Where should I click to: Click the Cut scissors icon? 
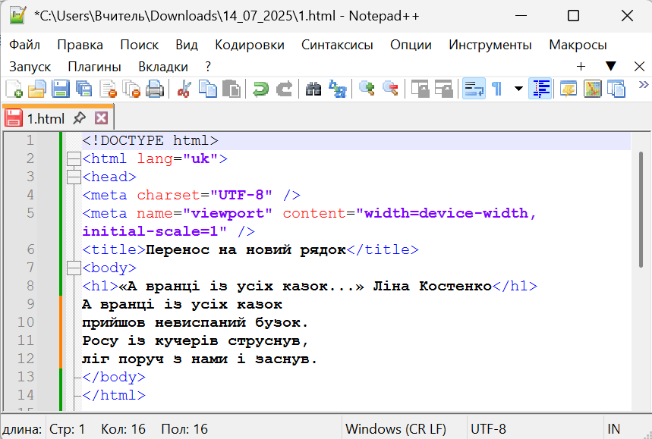coord(183,89)
